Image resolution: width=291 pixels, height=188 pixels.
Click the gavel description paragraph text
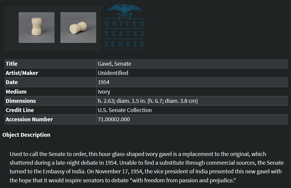147,167
